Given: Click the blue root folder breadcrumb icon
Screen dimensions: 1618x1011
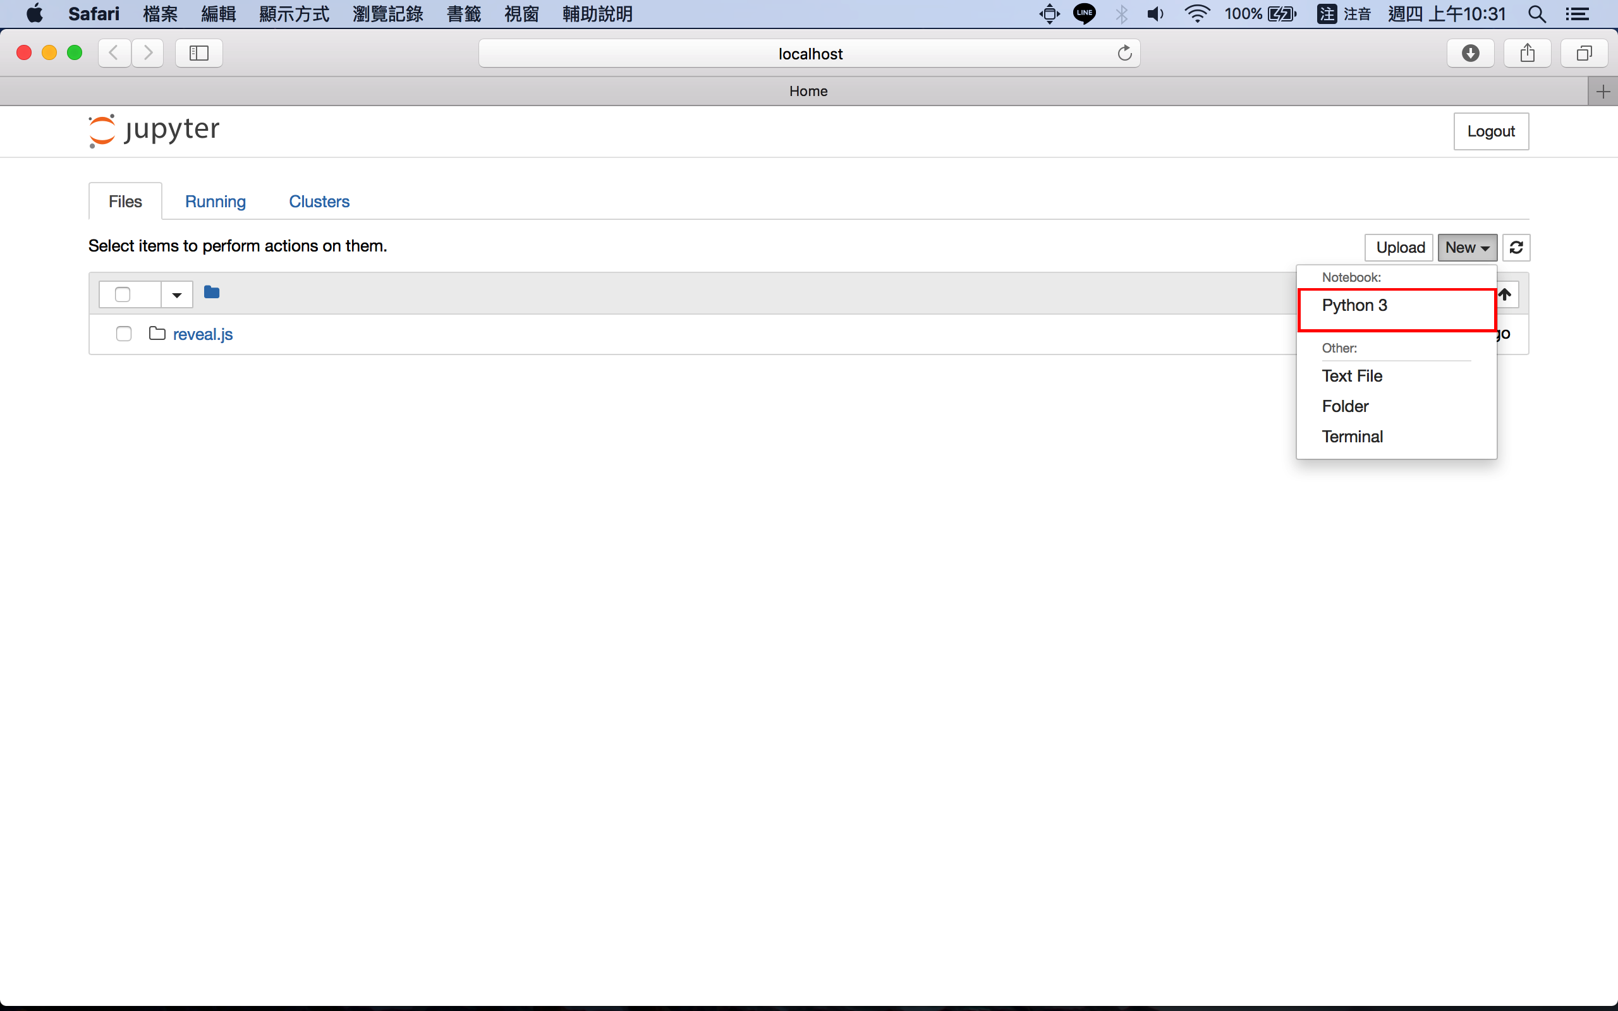Looking at the screenshot, I should coord(211,292).
